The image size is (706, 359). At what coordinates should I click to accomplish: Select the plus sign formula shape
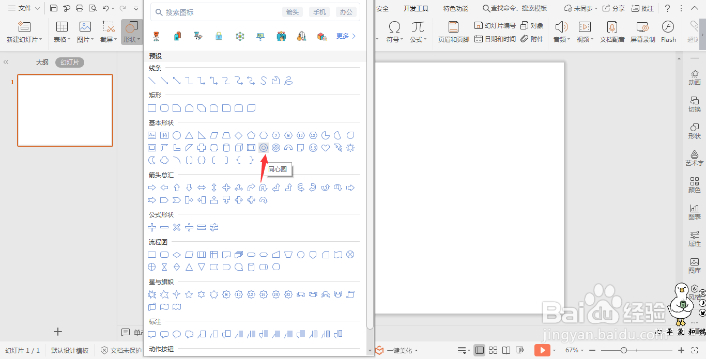point(152,227)
